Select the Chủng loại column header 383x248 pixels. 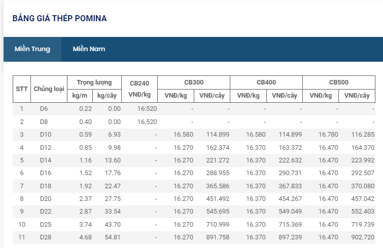coord(49,89)
